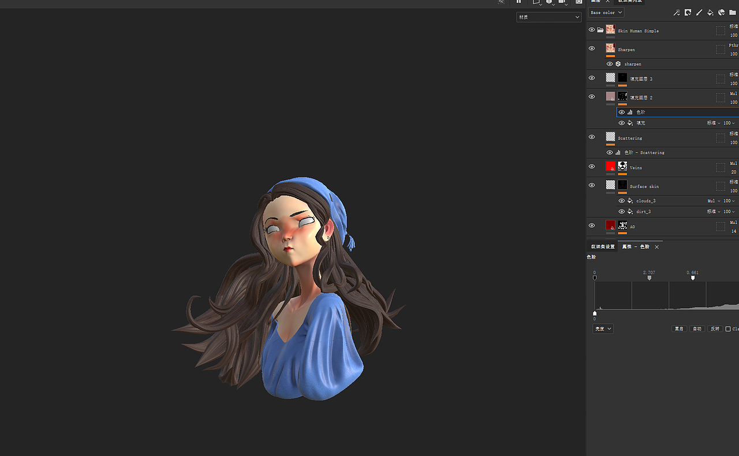Click the gray midtone levels handle
Screen dimensions: 739x456
coord(650,278)
